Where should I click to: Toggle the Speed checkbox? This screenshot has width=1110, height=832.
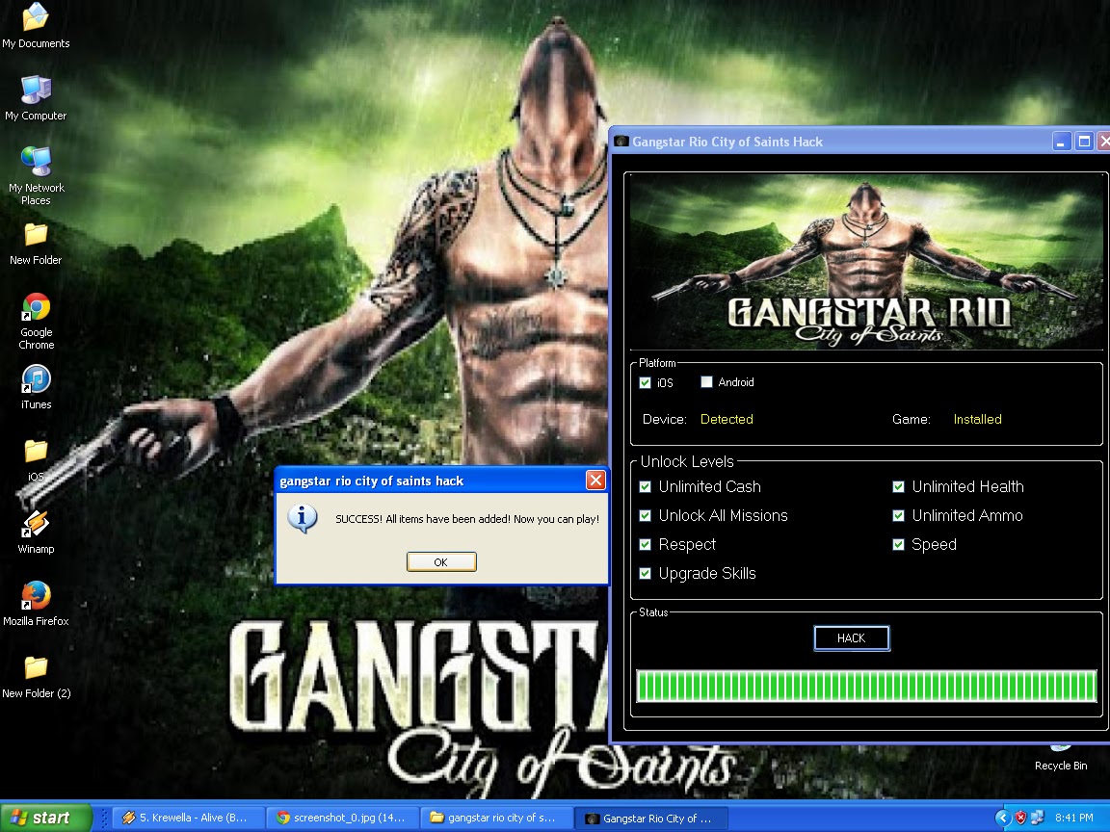click(898, 545)
